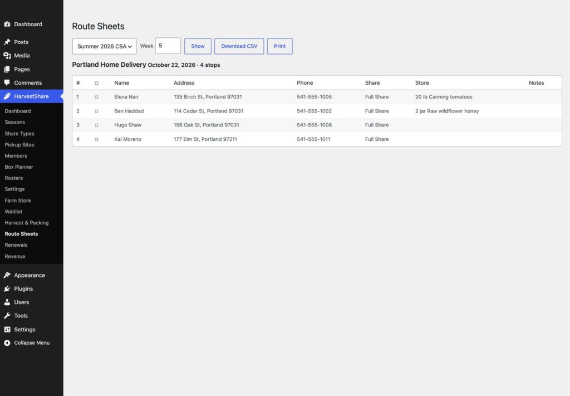This screenshot has width=570, height=396.
Task: Click the 2 jar Raw wildflower honey cell
Action: click(447, 111)
